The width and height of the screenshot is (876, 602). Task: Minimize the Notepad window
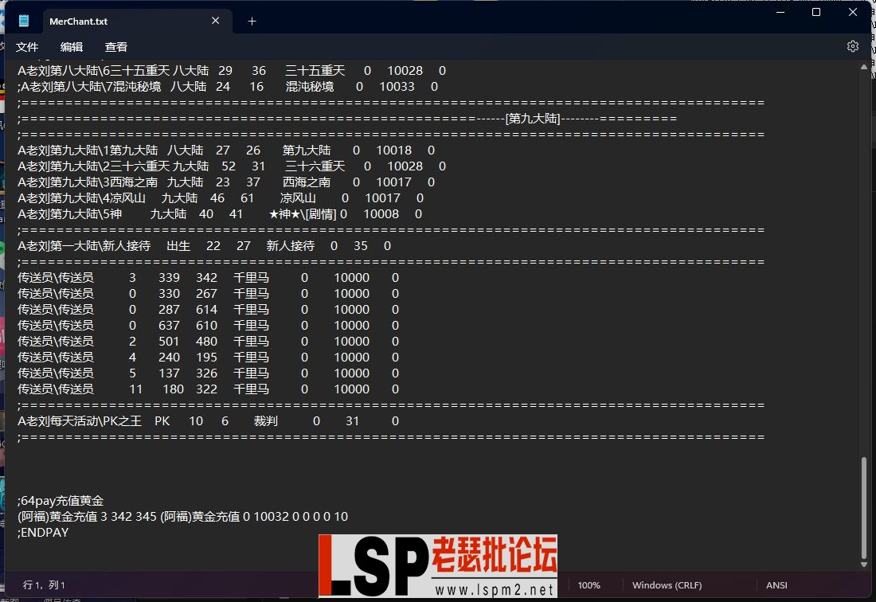click(780, 12)
